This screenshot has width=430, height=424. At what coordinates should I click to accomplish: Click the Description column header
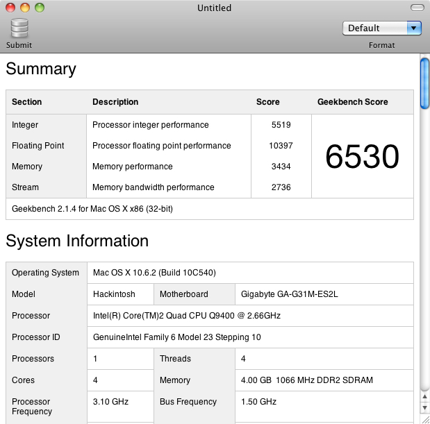[115, 102]
